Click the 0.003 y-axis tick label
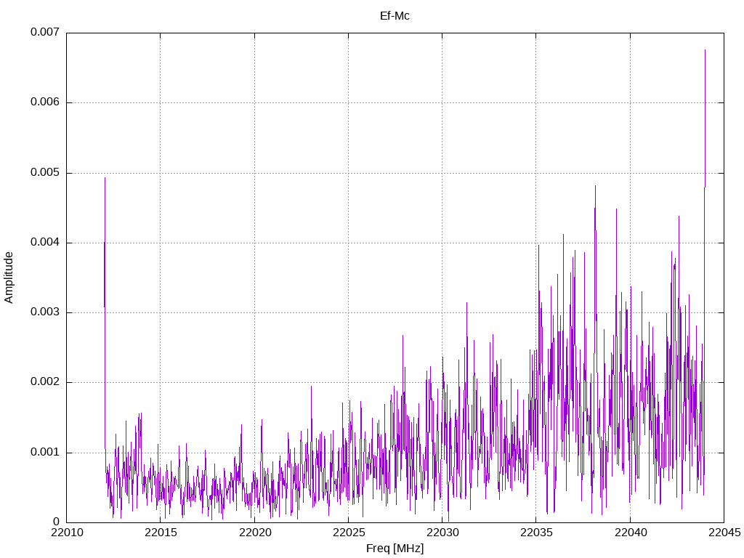Viewport: 744px width, 558px height. [x=44, y=312]
